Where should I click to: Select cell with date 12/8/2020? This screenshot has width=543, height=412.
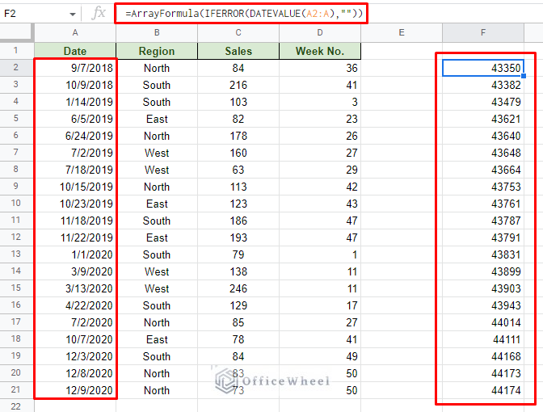click(75, 373)
